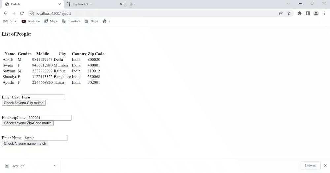Image resolution: width=330 pixels, height=173 pixels.
Task: Show all downloads
Action: (x=311, y=165)
